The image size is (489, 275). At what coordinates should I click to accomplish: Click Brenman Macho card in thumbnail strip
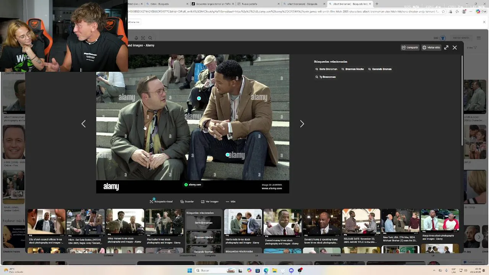tap(204, 237)
